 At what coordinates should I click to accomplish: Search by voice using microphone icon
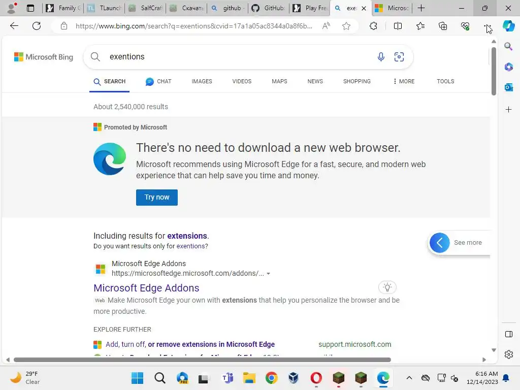pyautogui.click(x=381, y=57)
